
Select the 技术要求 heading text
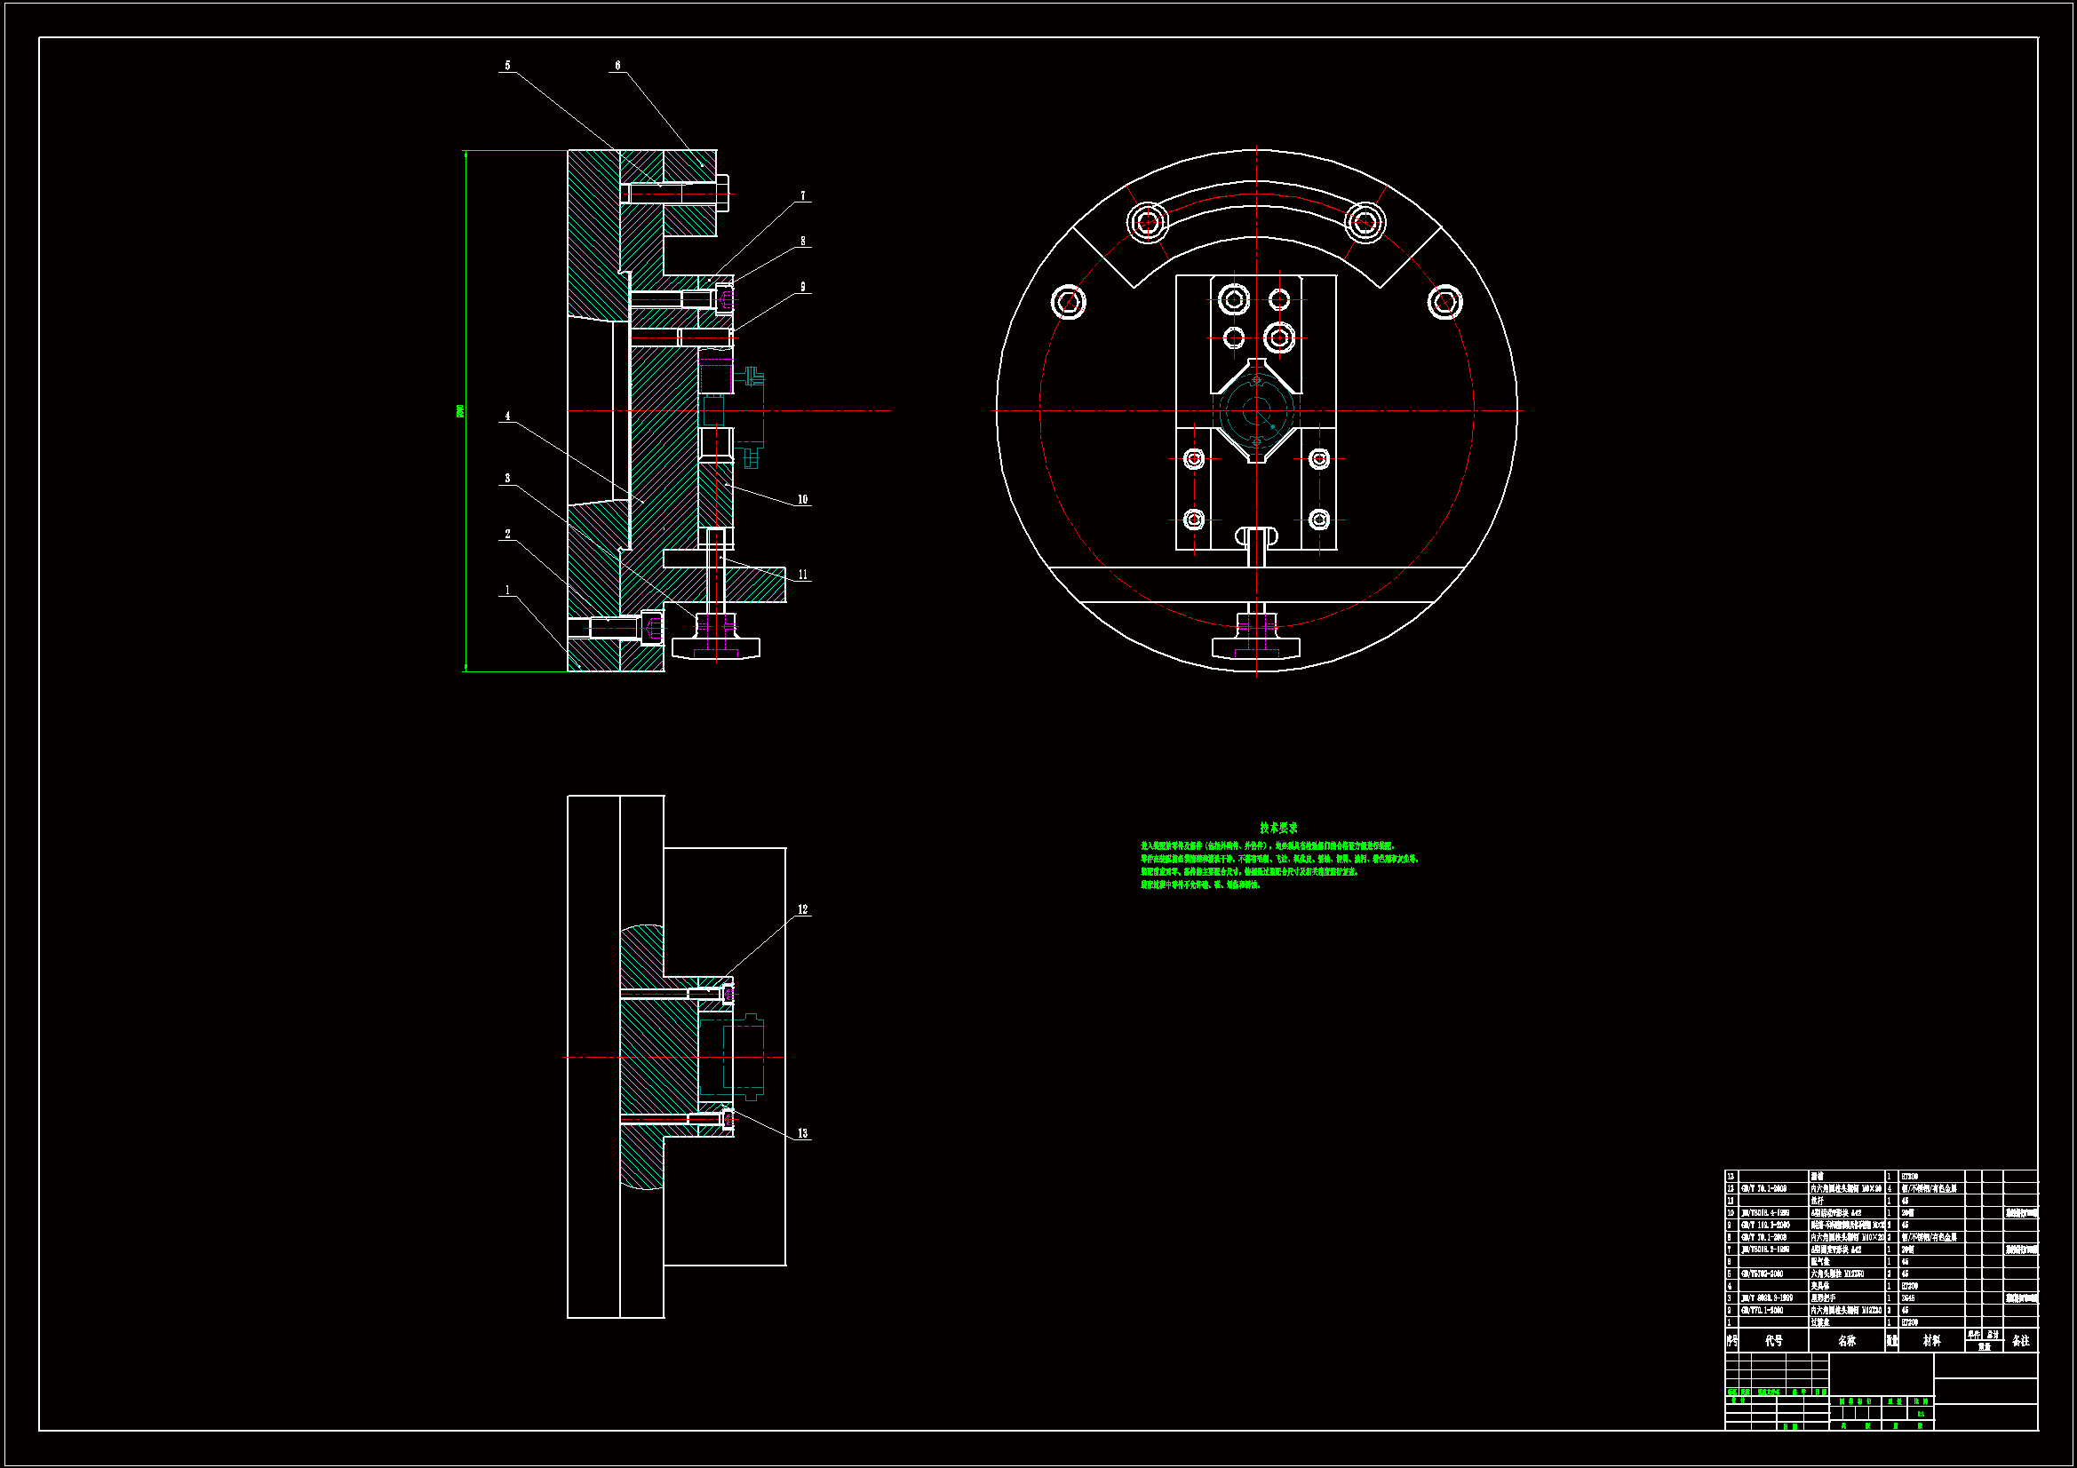1278,828
